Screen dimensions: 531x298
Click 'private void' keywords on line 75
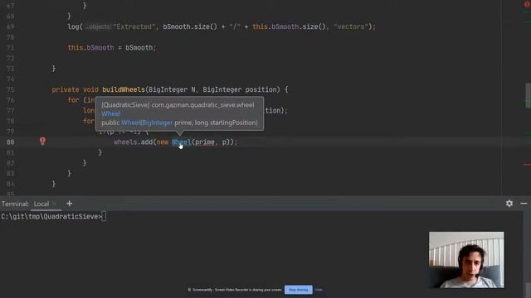pos(76,89)
